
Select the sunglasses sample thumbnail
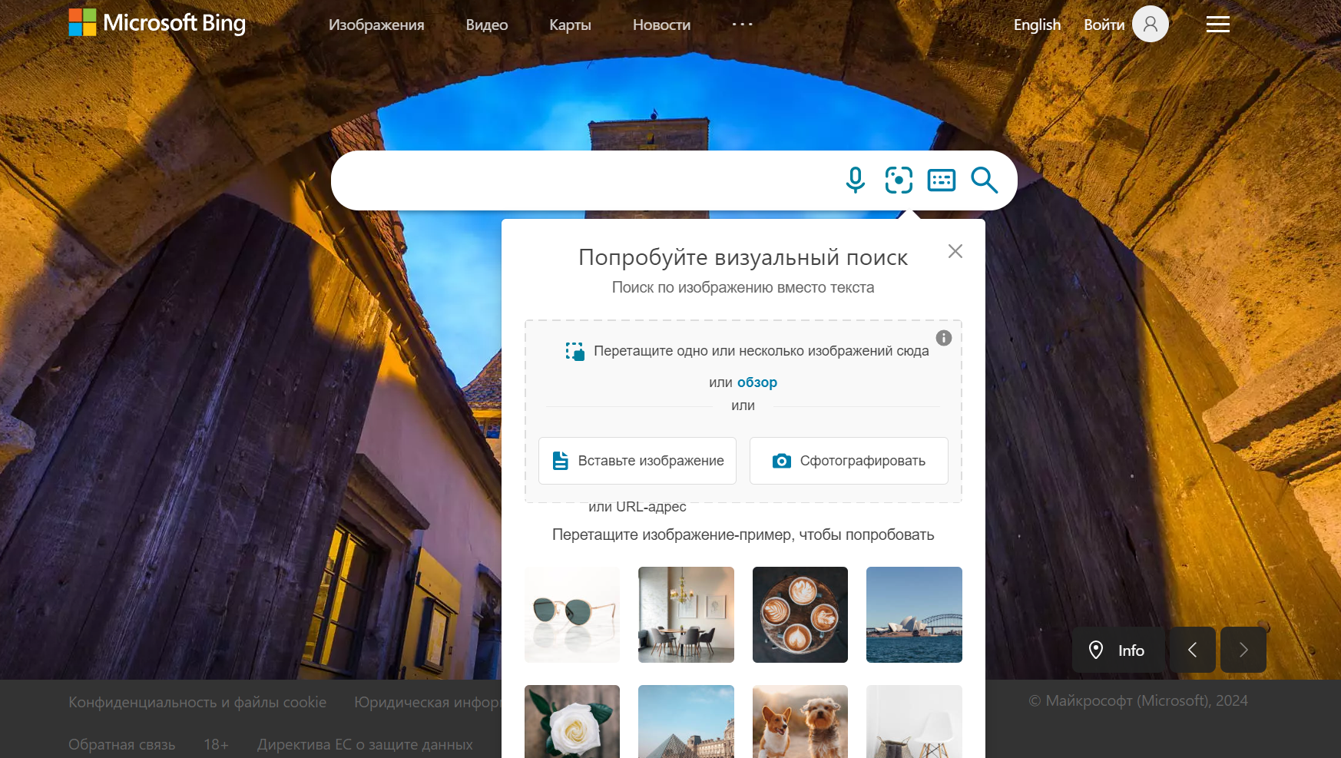tap(572, 614)
